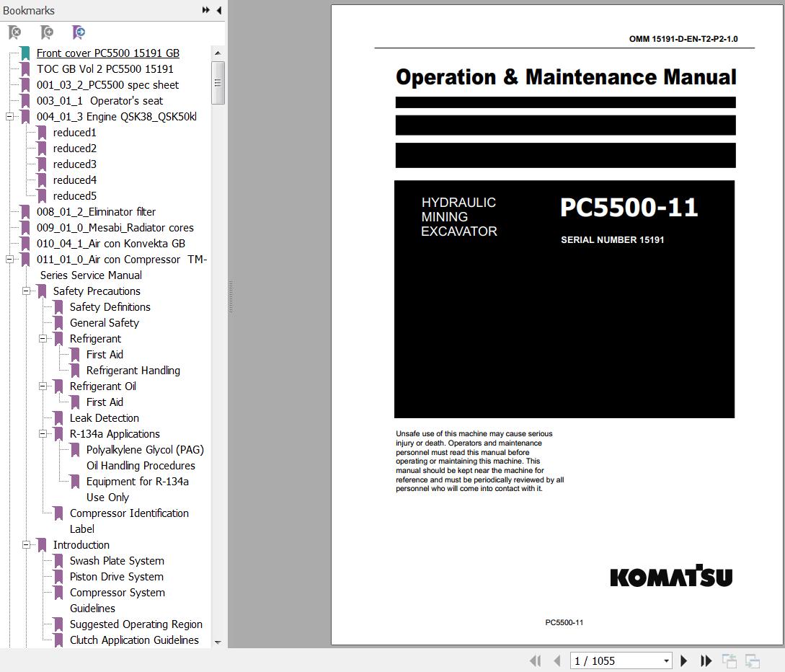Open the Front cover PC5500 15191 GB bookmark

click(107, 53)
